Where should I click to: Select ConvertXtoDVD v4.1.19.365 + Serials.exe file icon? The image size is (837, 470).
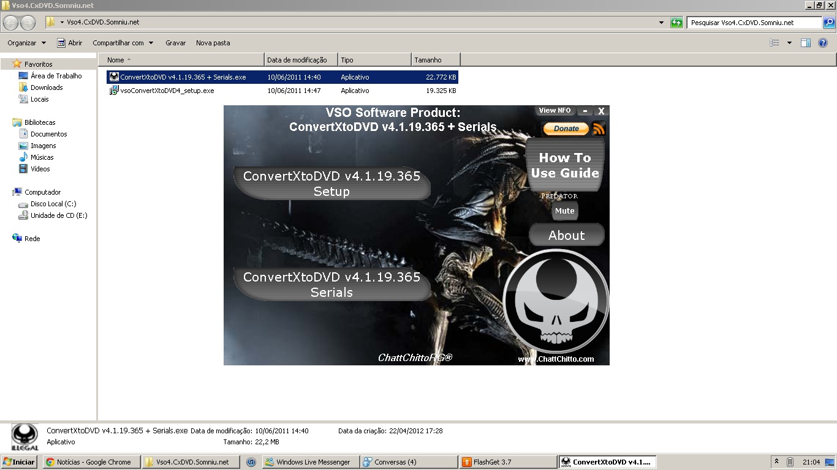tap(114, 77)
